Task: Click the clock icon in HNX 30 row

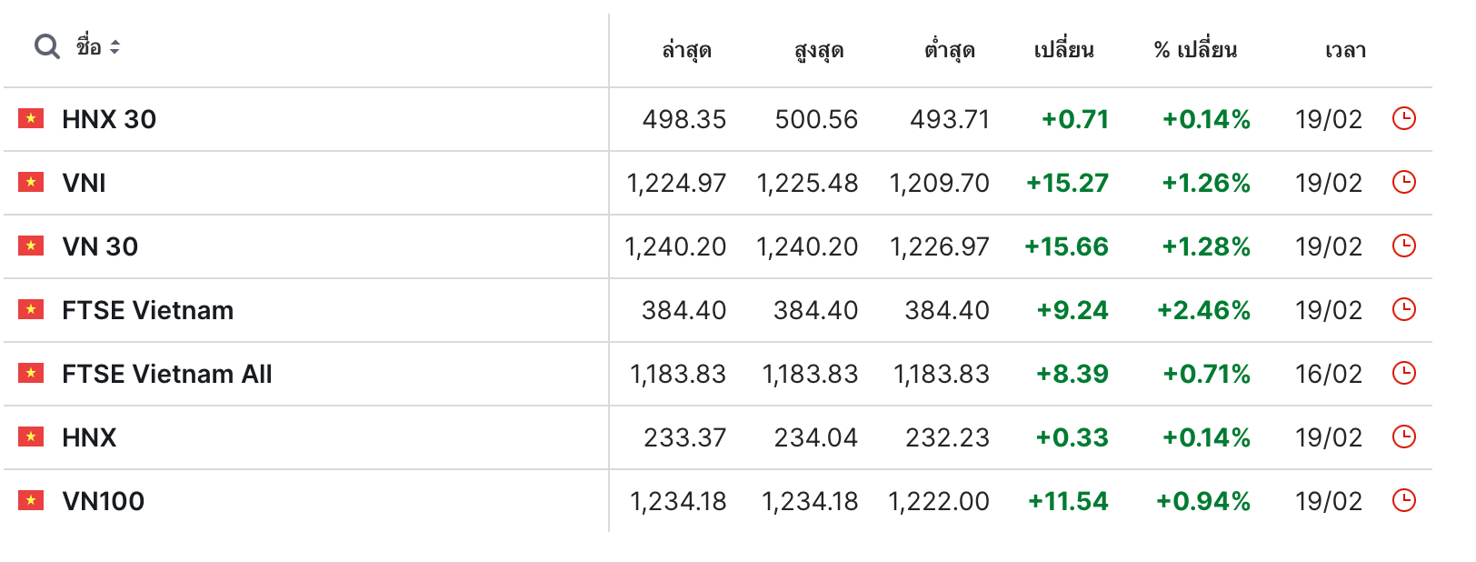Action: pos(1404,118)
